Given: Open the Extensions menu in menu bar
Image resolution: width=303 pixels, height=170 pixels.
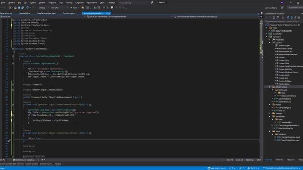Looking at the screenshot, I should [91, 3].
